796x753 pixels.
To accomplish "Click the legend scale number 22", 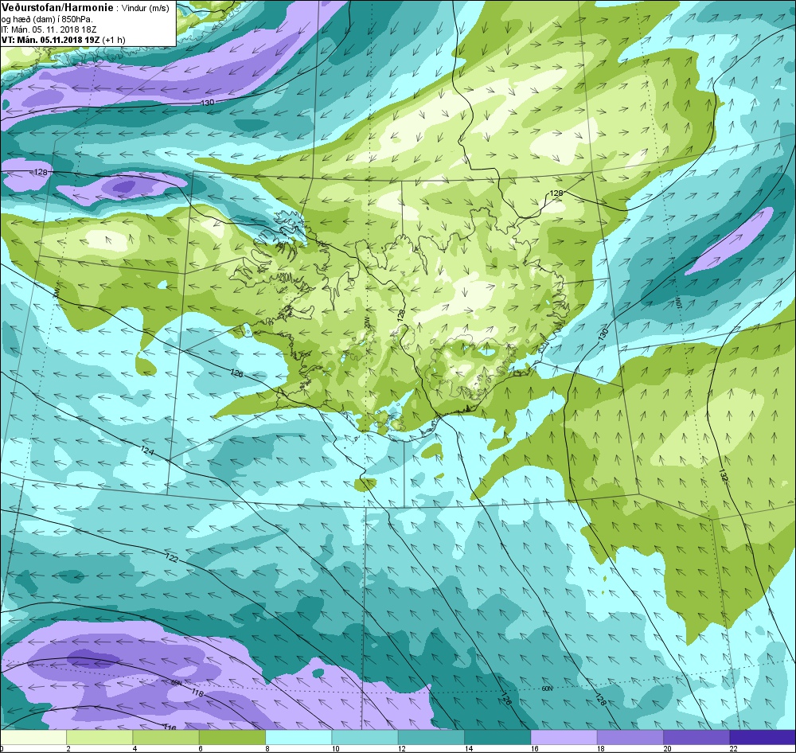I will tap(734, 748).
